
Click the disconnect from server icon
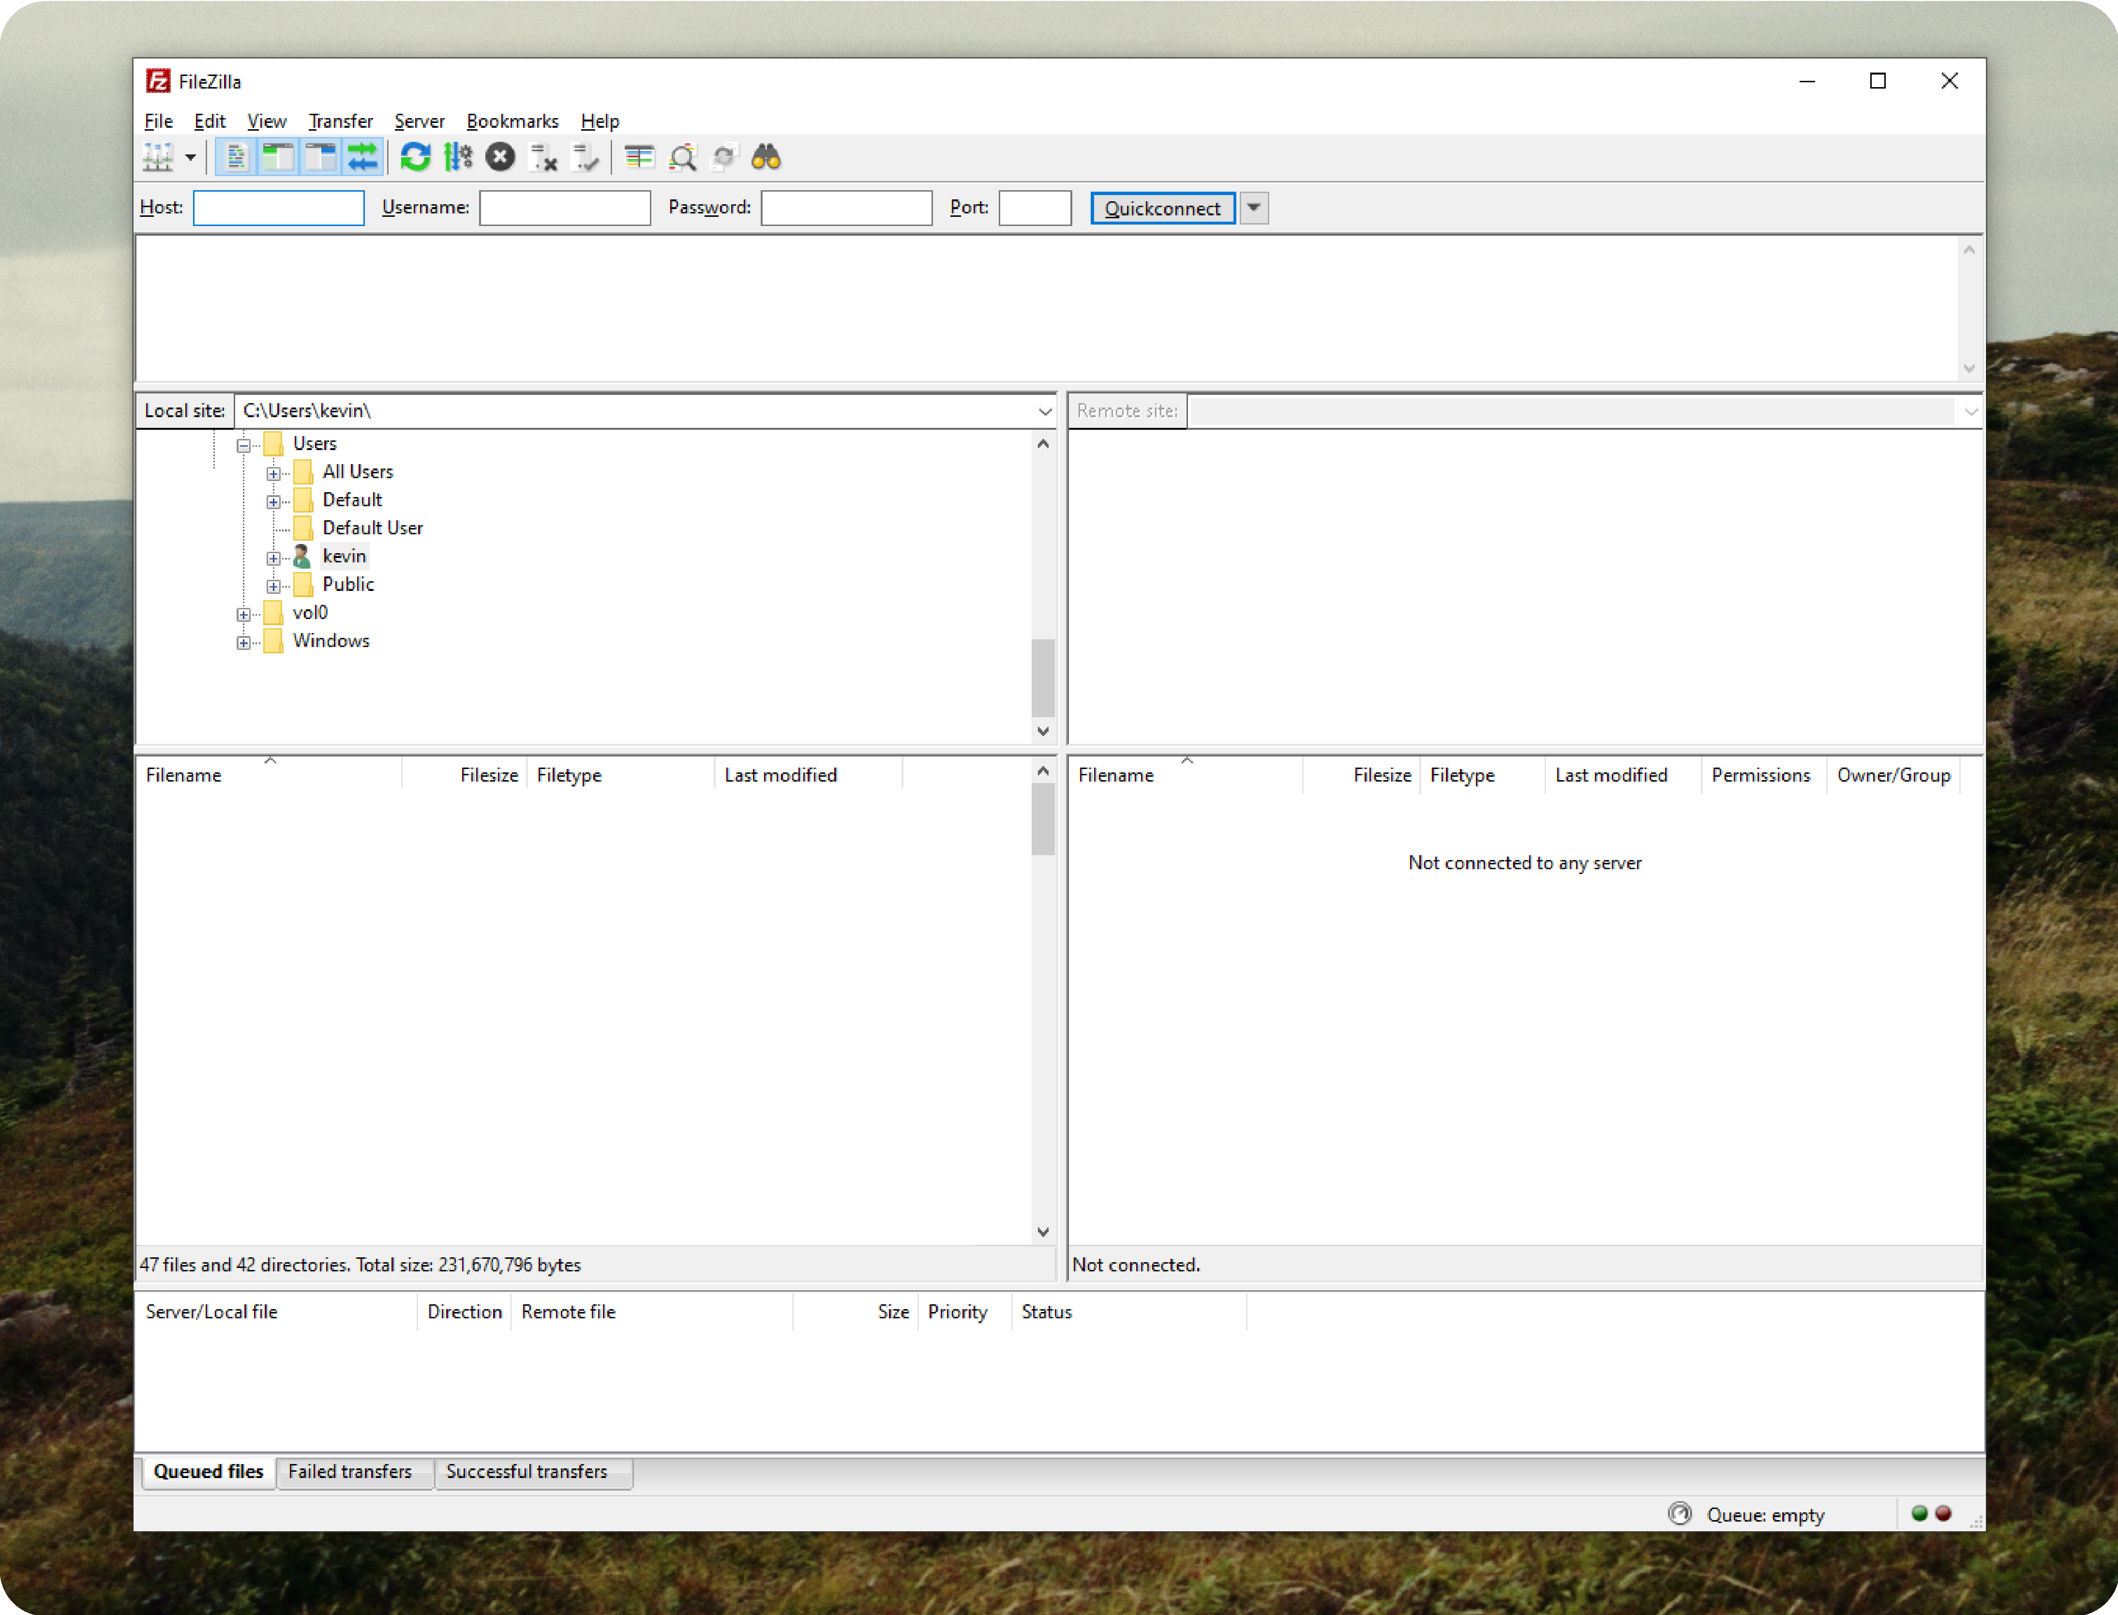(x=543, y=157)
